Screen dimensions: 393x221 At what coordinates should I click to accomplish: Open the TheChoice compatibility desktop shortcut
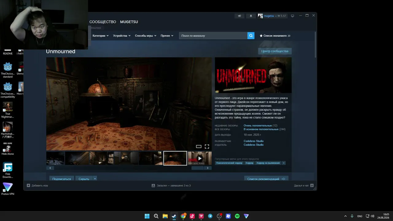pyautogui.click(x=8, y=90)
